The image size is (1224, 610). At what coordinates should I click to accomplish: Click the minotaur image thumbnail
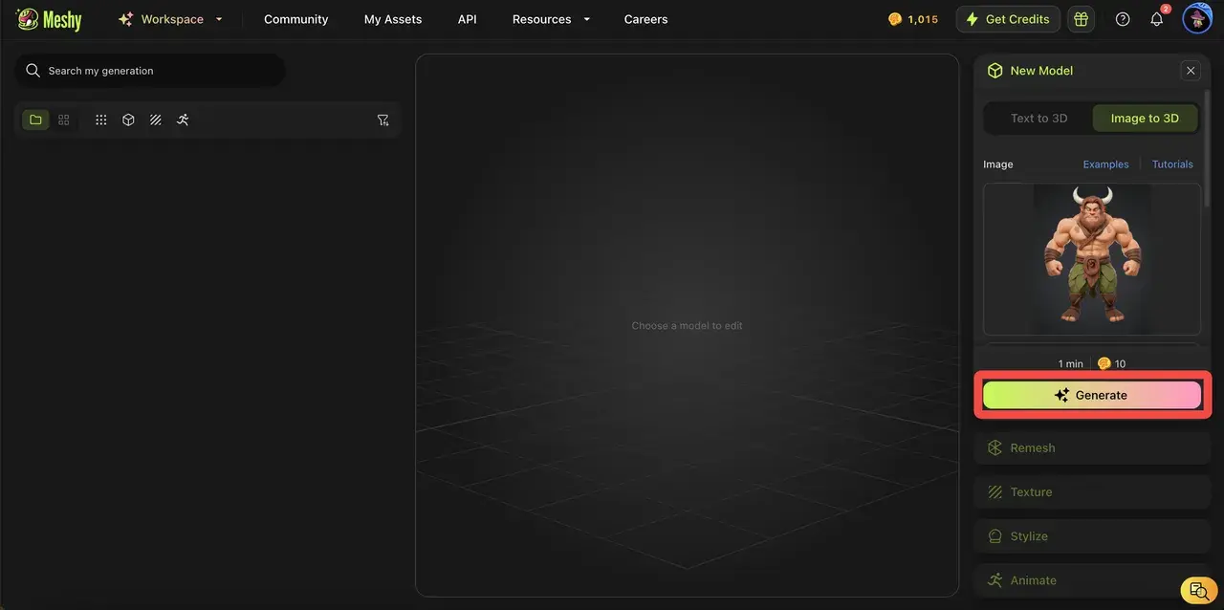[x=1091, y=258]
